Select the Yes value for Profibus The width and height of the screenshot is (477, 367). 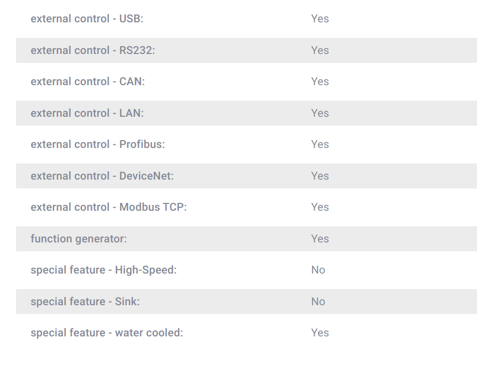coord(320,144)
